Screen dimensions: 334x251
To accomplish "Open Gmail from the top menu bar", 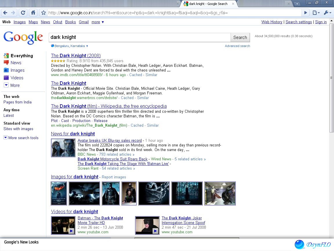I will coord(83,22).
